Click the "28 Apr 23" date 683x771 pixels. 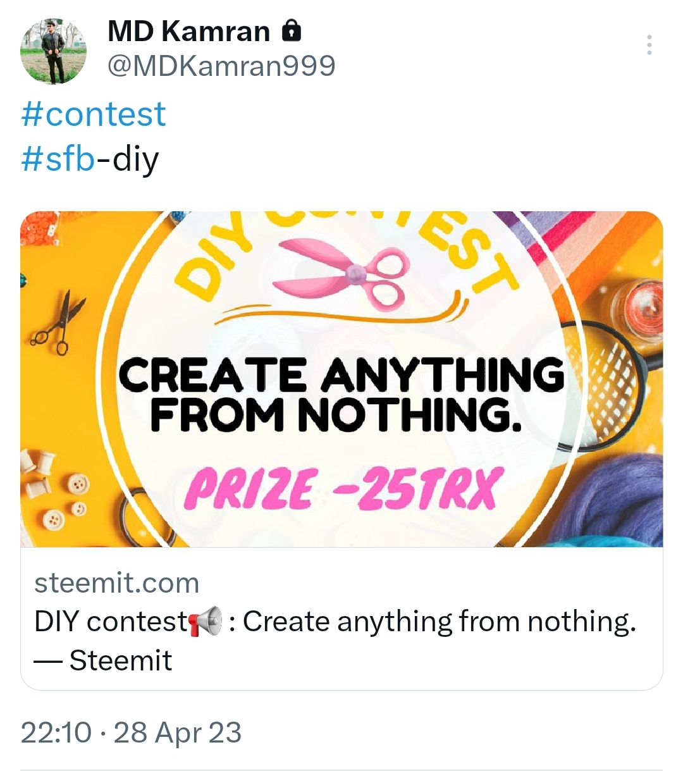tap(178, 733)
